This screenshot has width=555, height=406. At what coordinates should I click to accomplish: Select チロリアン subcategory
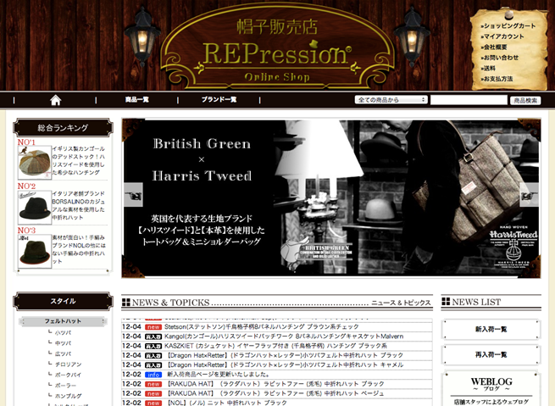pyautogui.click(x=69, y=364)
